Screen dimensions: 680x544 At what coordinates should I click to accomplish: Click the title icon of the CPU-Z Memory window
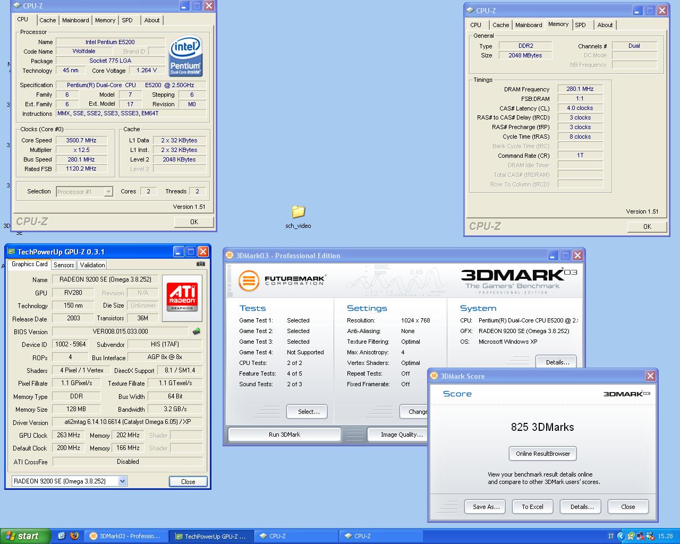pyautogui.click(x=470, y=10)
